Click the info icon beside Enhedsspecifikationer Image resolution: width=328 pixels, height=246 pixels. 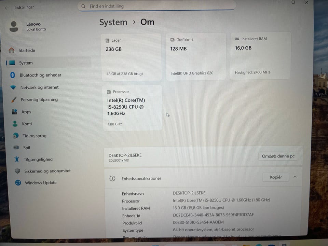(112, 178)
